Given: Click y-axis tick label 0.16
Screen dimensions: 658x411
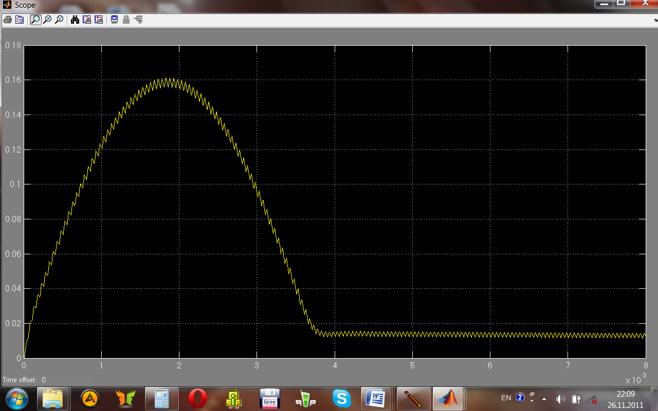Looking at the screenshot, I should click(13, 80).
